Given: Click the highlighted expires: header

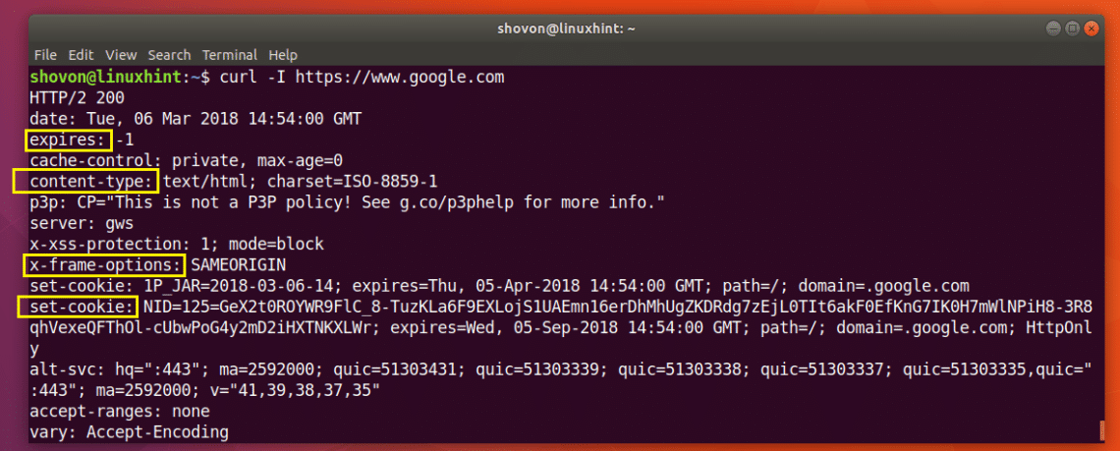Looking at the screenshot, I should point(70,141).
